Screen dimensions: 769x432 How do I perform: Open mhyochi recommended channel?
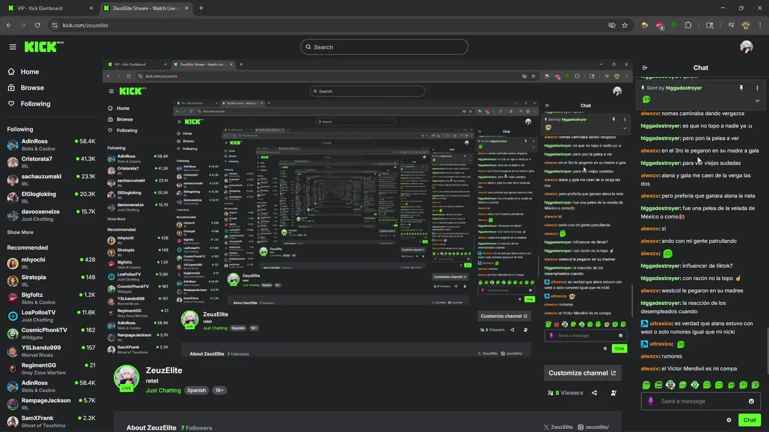(50, 263)
